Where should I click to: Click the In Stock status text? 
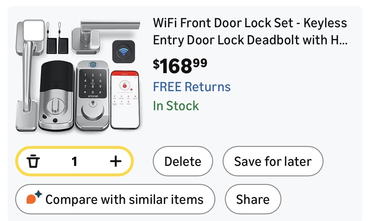[x=176, y=105]
